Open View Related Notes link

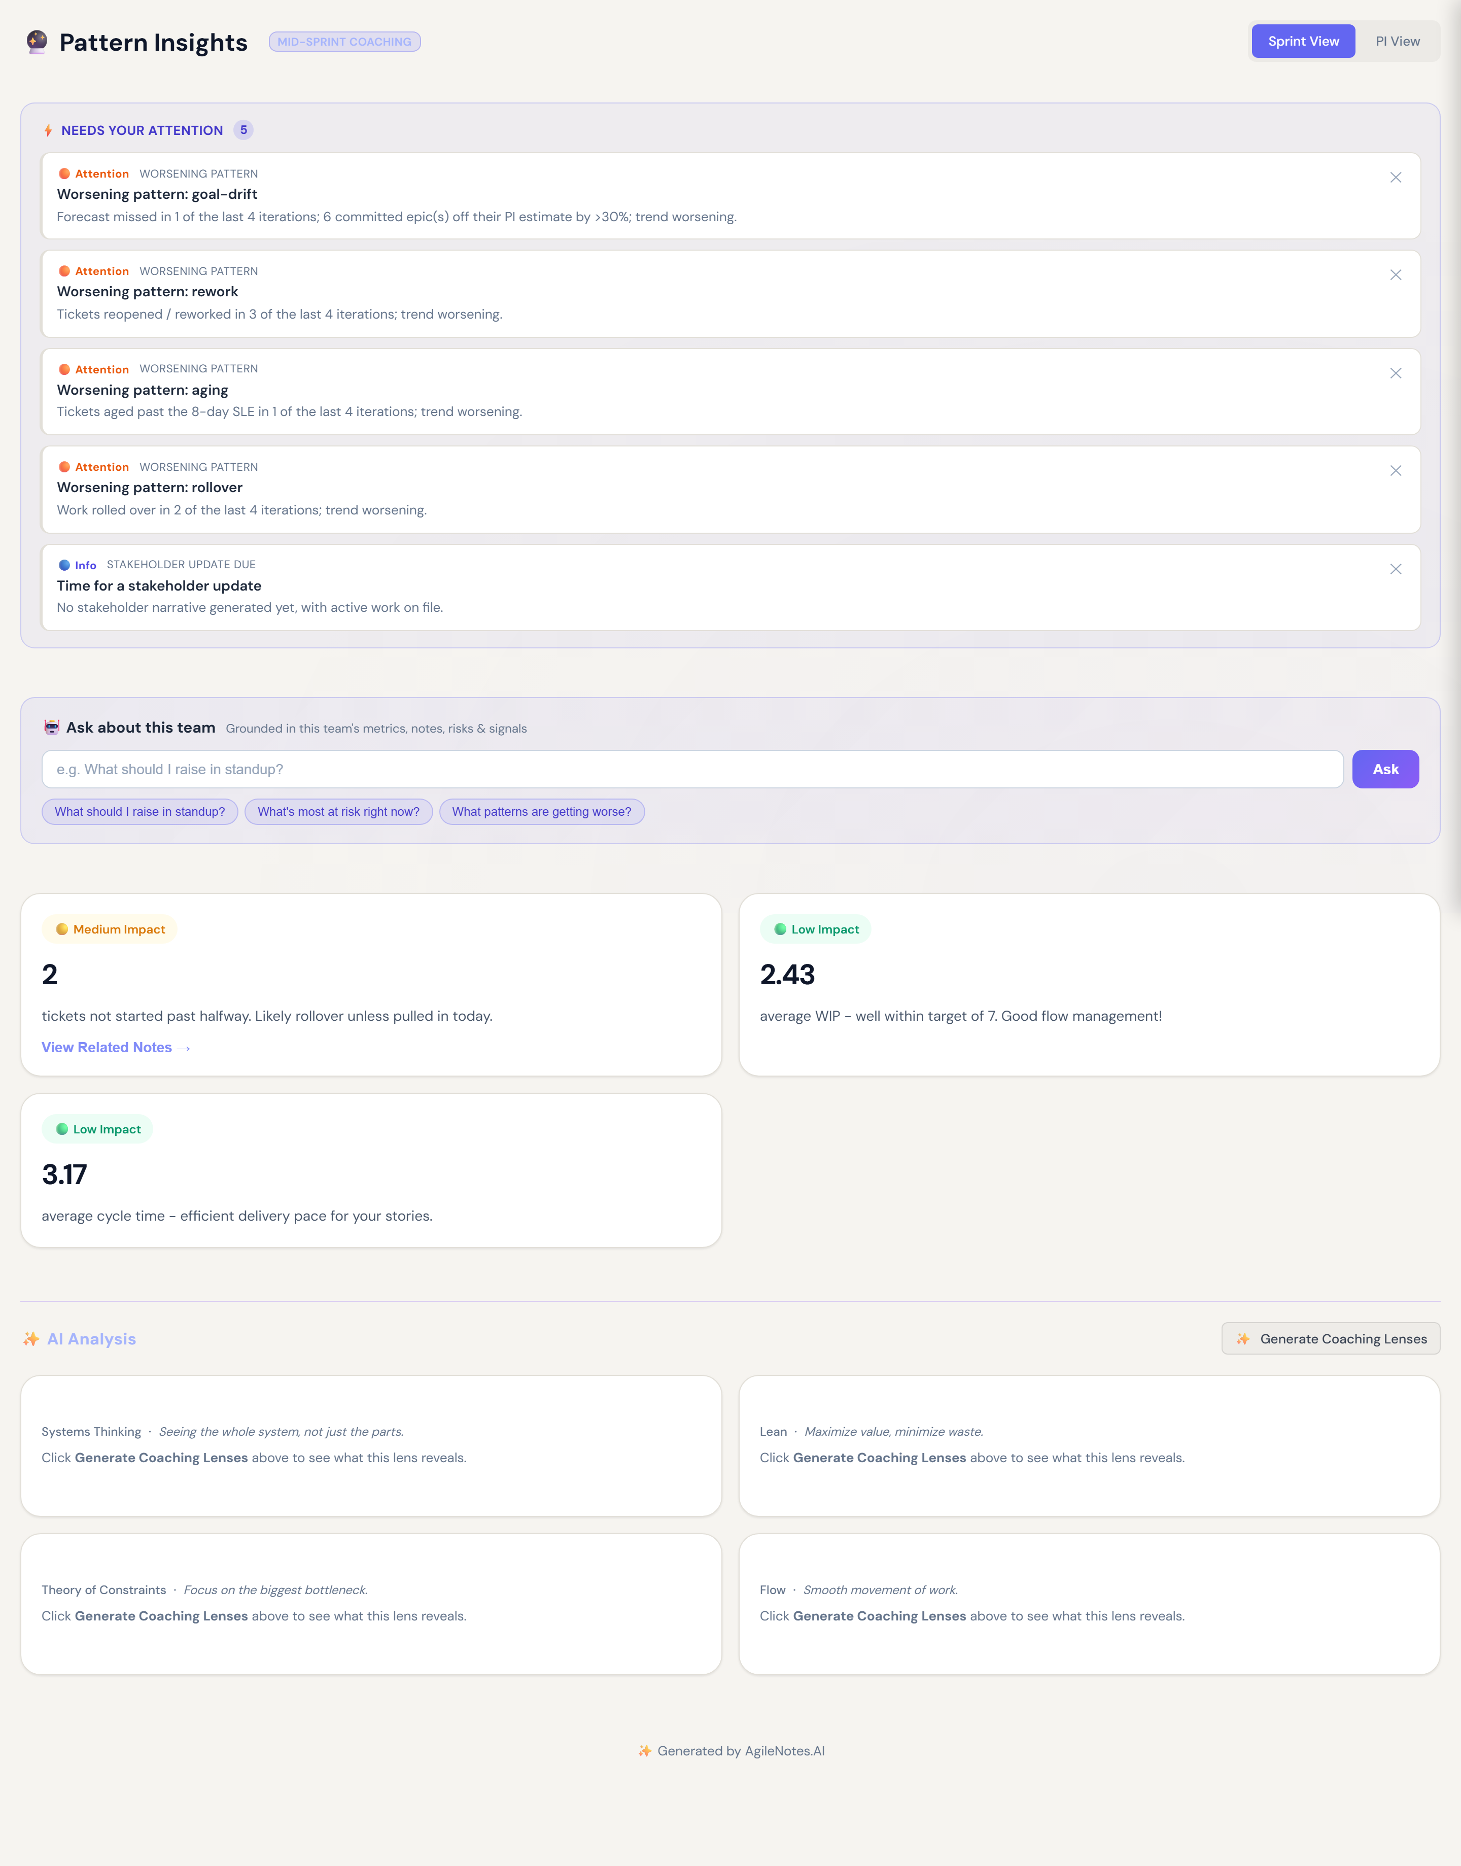tap(116, 1047)
